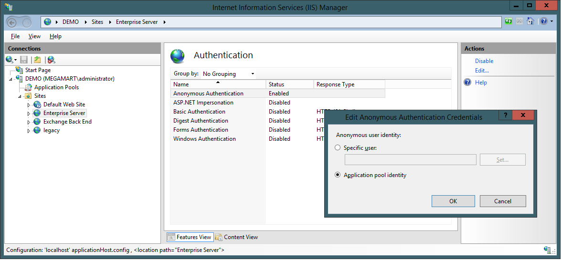Expand Enterprise Server node

pyautogui.click(x=29, y=114)
